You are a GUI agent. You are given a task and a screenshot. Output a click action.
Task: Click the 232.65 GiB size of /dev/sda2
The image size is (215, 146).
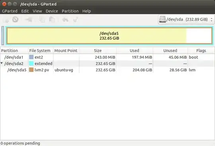tap(106, 63)
